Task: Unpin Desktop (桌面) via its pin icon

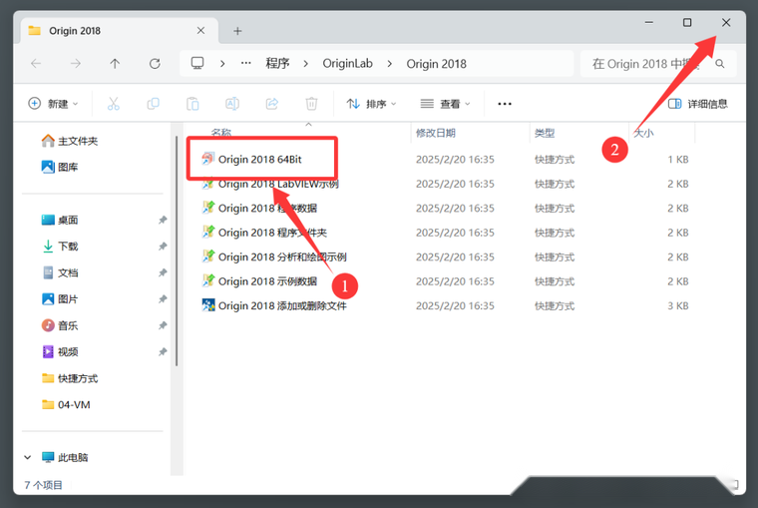Action: [163, 221]
